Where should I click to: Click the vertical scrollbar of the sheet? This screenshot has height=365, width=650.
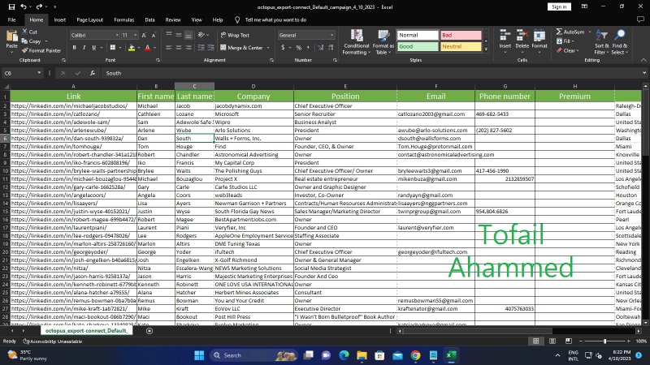645,124
